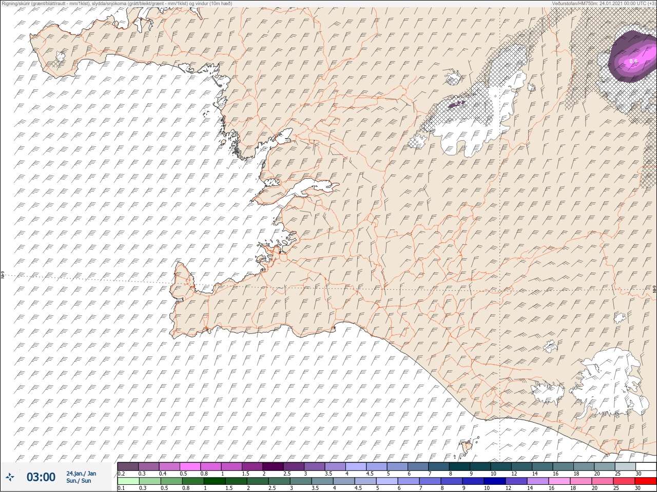Click upper legend dark teal swatch between 9 and 10

coord(480,466)
